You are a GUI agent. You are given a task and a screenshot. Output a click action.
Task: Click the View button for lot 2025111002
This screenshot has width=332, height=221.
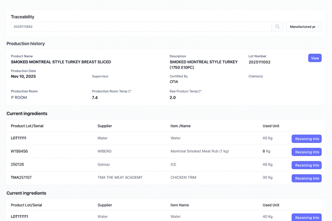pyautogui.click(x=314, y=58)
